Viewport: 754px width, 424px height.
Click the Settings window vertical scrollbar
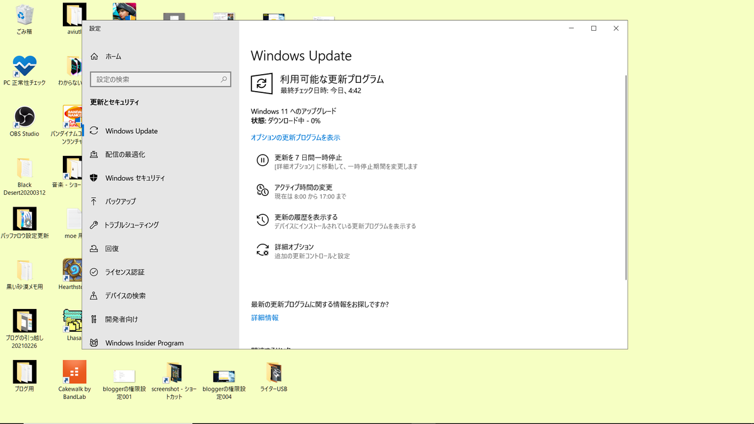point(625,177)
